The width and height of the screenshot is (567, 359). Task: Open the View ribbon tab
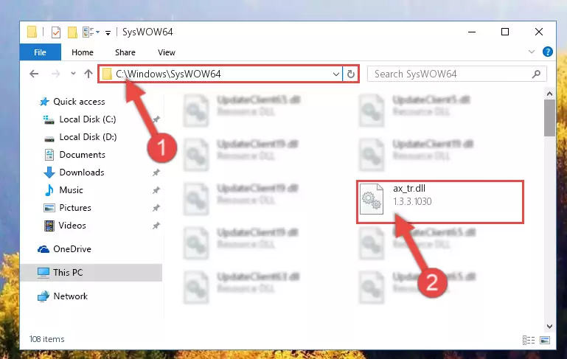[x=167, y=52]
